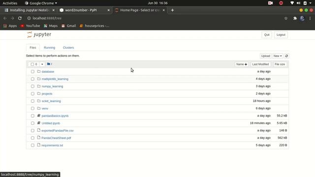Open the volume indicator in top bar
Image resolution: width=315 pixels, height=177 pixels.
point(298,3)
